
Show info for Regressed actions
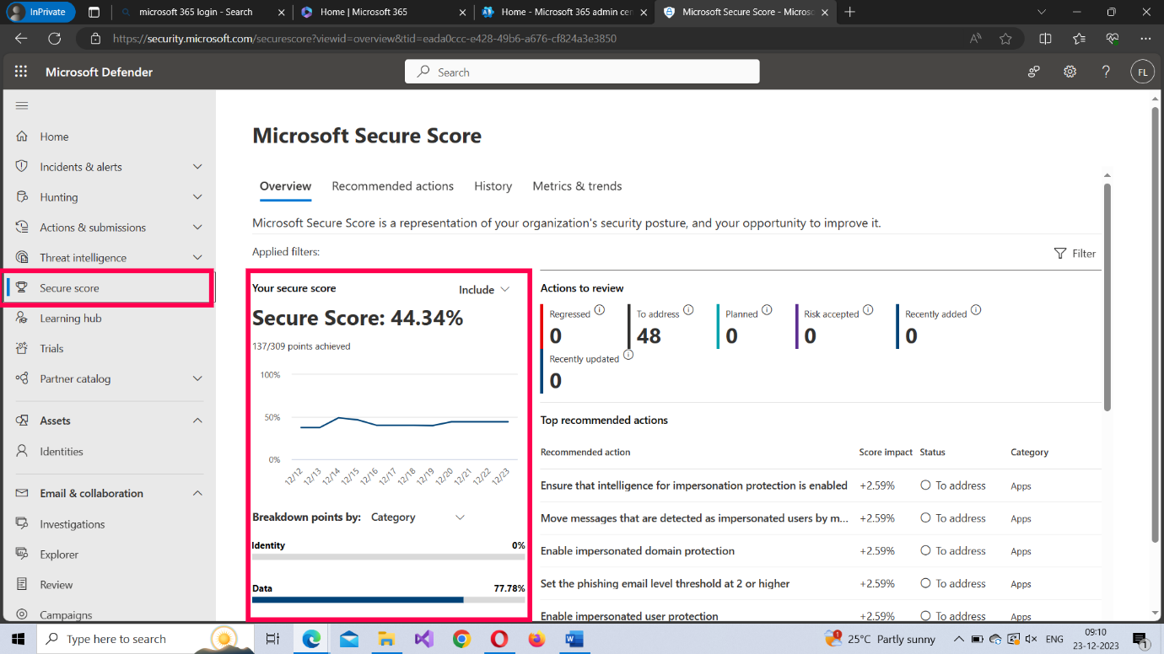click(600, 309)
